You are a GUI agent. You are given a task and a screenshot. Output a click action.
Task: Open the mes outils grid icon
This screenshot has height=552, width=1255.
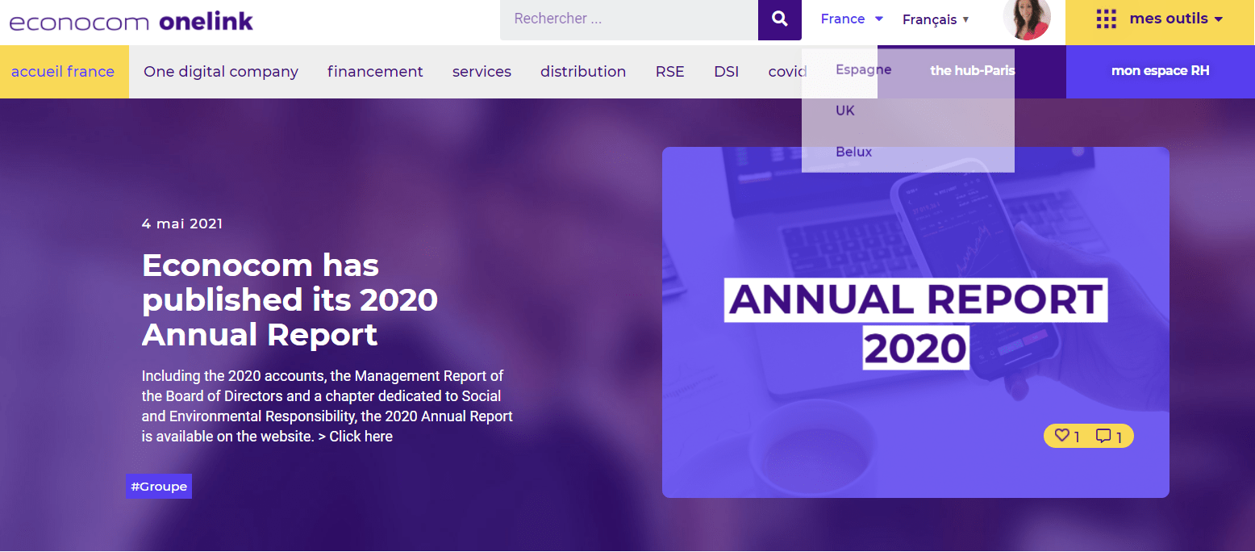1106,19
